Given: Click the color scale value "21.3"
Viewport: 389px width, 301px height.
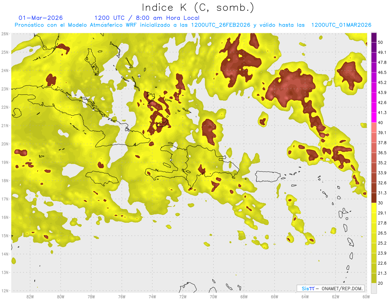Looking at the screenshot, I should tap(382, 273).
